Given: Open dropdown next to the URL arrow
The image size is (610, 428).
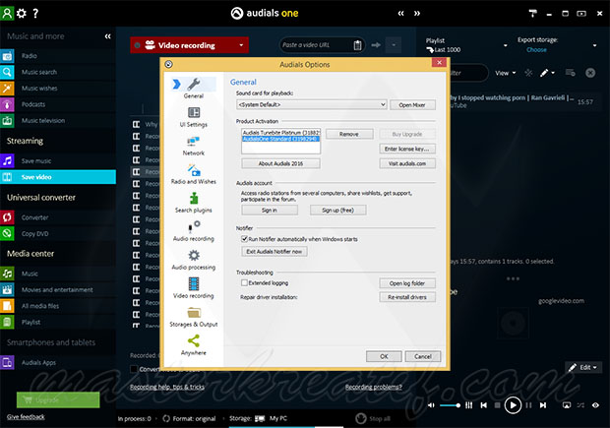Looking at the screenshot, I should (394, 45).
